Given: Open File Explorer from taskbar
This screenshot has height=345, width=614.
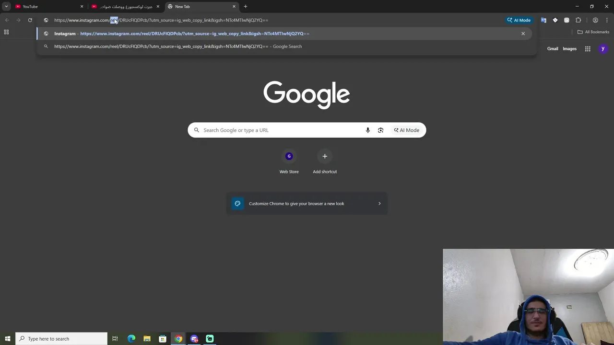Looking at the screenshot, I should [x=147, y=339].
